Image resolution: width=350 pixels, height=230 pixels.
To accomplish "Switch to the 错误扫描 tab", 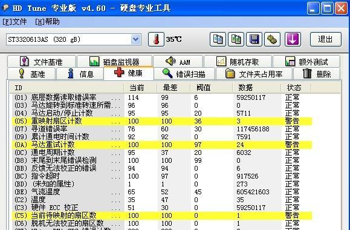I will [184, 73].
